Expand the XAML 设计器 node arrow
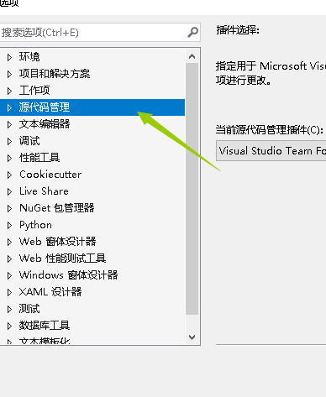Screen dimensions: 326x397 9,292
